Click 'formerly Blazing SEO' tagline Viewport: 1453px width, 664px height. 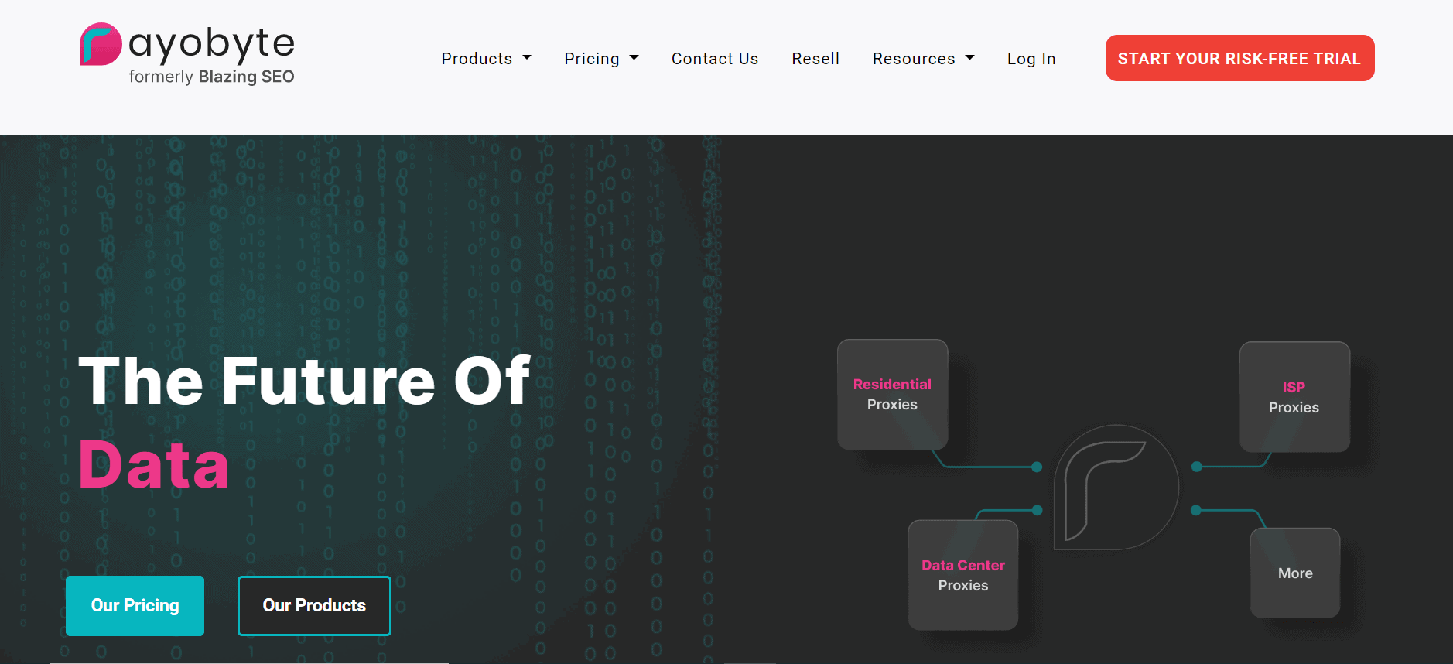[211, 77]
